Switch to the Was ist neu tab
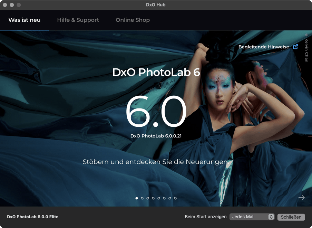Image resolution: width=312 pixels, height=228 pixels. click(x=25, y=20)
